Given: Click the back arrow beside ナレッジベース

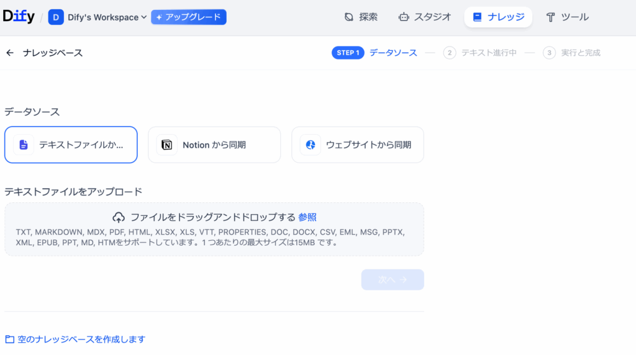Looking at the screenshot, I should 10,53.
